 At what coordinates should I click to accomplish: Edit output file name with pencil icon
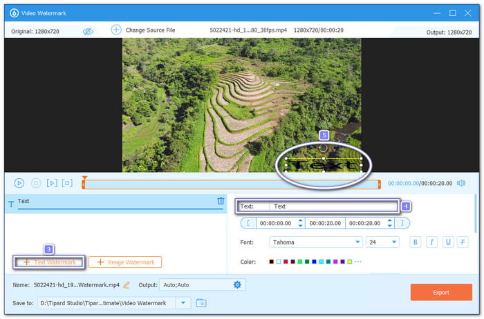coord(127,284)
